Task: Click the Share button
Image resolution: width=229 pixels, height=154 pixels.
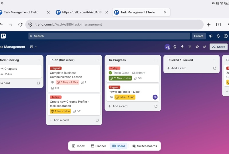Action: (x=218, y=47)
